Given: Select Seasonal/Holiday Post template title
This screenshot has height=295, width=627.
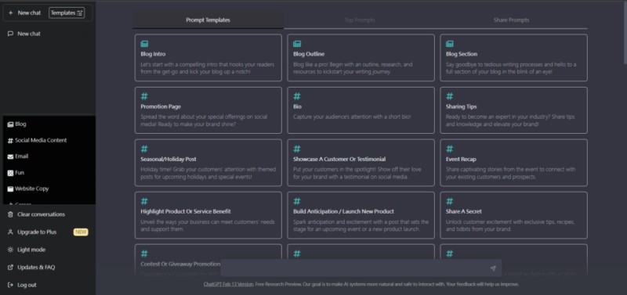Looking at the screenshot, I should [x=169, y=159].
